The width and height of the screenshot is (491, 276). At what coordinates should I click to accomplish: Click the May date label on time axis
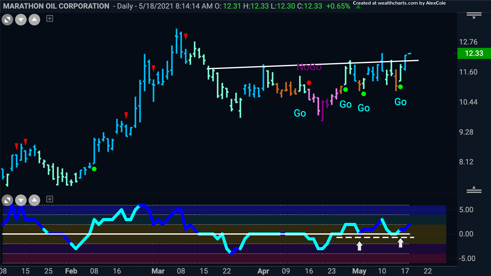(x=359, y=271)
